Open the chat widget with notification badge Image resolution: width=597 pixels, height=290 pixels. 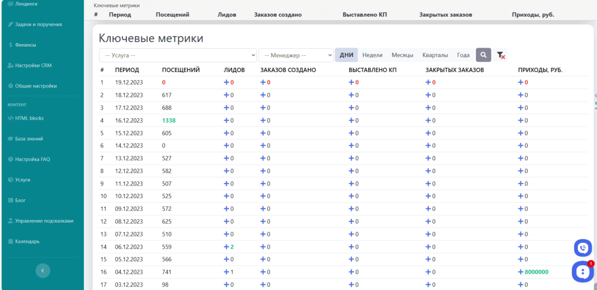[x=582, y=272]
